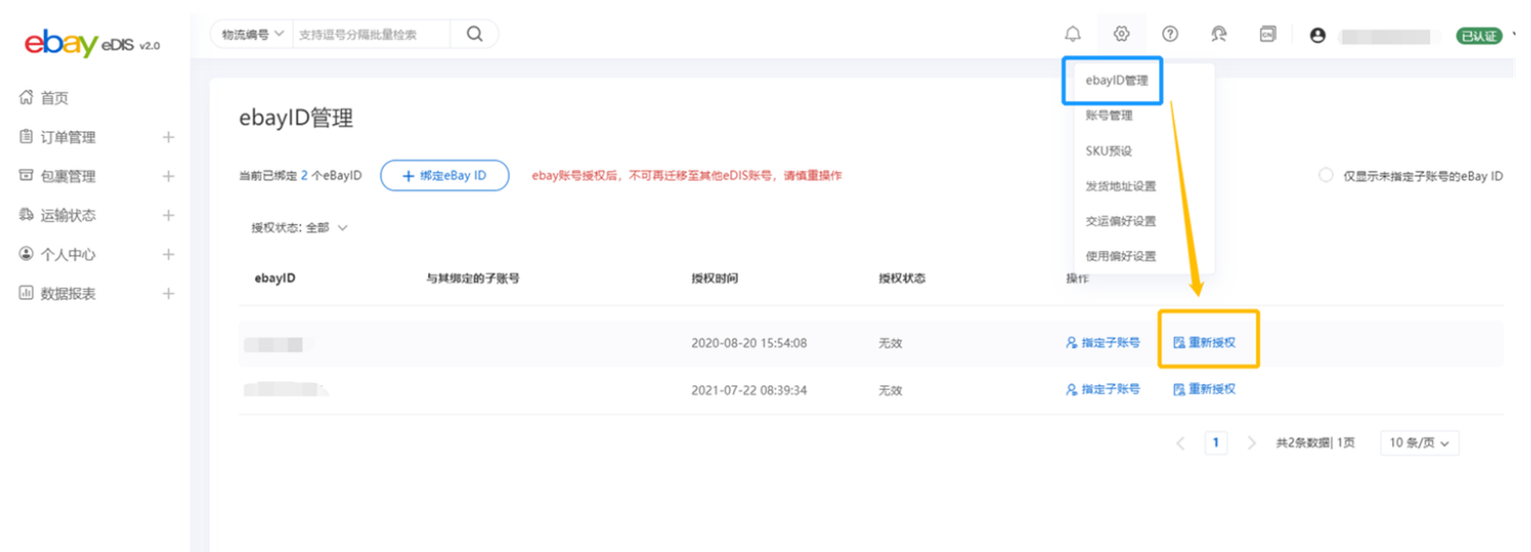Click the 授权状态 column header

tap(902, 278)
